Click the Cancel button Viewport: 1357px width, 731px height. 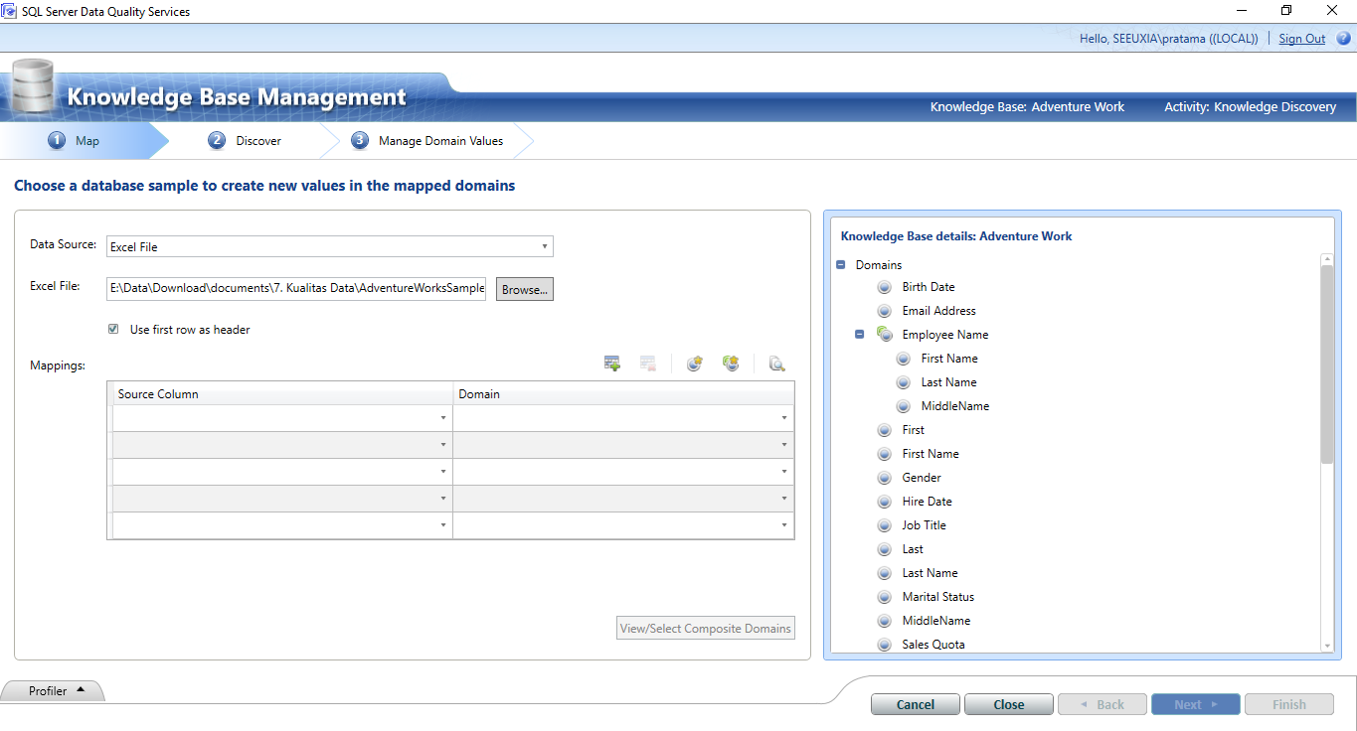[916, 704]
